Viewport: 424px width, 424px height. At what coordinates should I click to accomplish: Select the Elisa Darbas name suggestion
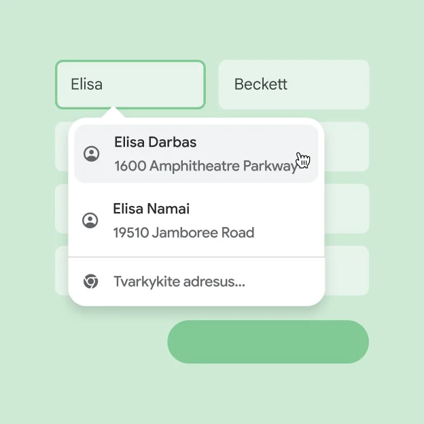pyautogui.click(x=155, y=143)
